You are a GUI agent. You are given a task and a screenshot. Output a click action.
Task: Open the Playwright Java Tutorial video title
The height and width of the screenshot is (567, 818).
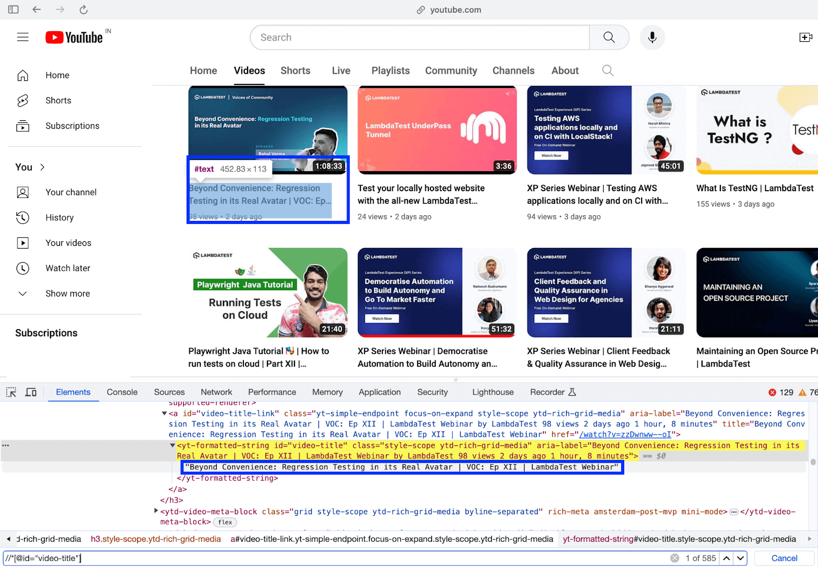tap(259, 357)
